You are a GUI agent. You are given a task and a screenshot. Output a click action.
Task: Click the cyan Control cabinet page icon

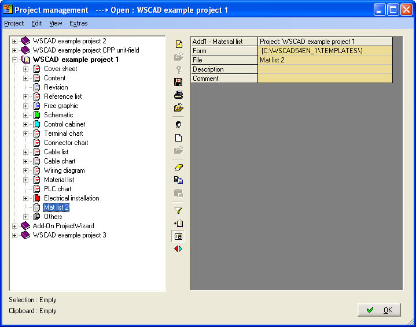pos(37,124)
